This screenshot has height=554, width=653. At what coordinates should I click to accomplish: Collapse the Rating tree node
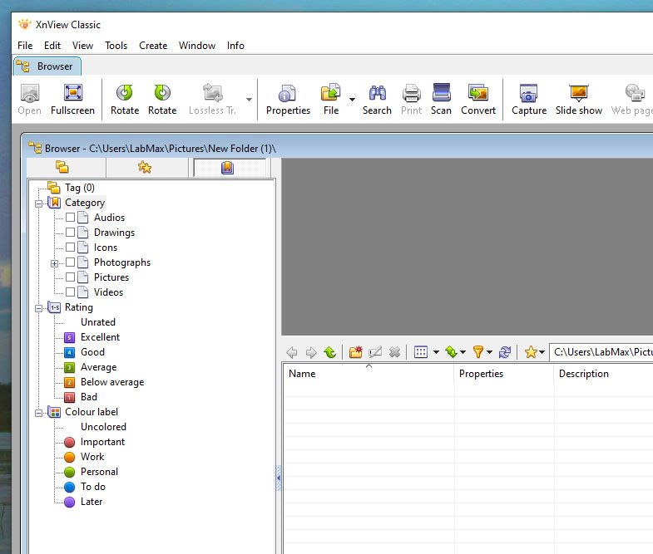(39, 308)
